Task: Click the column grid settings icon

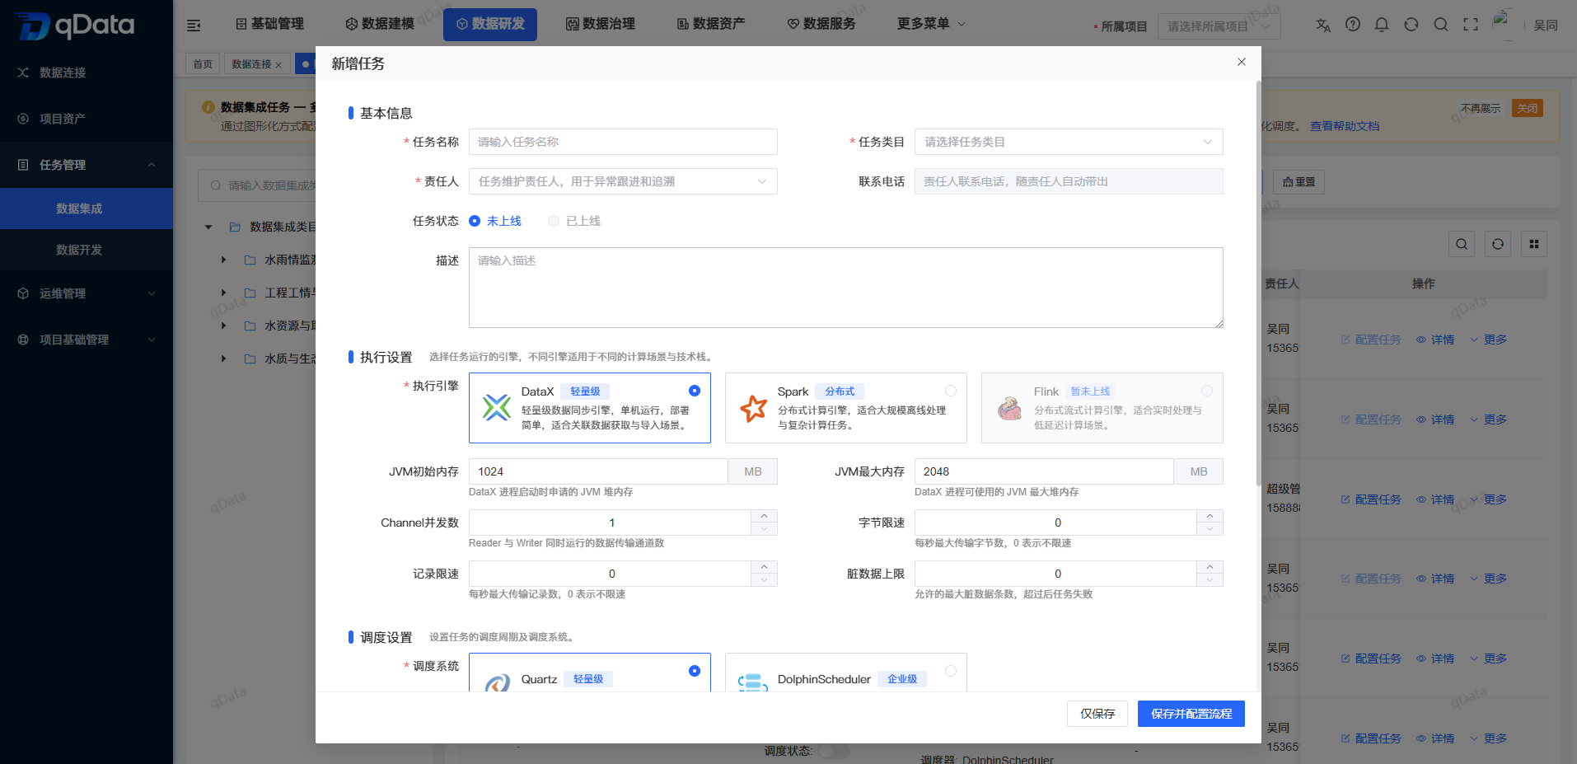Action: pyautogui.click(x=1534, y=244)
